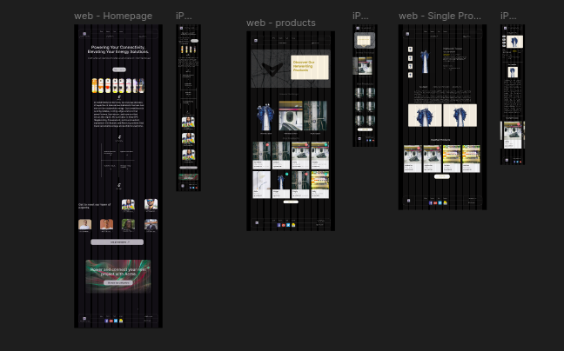Select the bottom thumbnail in single product gallery

[x=410, y=75]
